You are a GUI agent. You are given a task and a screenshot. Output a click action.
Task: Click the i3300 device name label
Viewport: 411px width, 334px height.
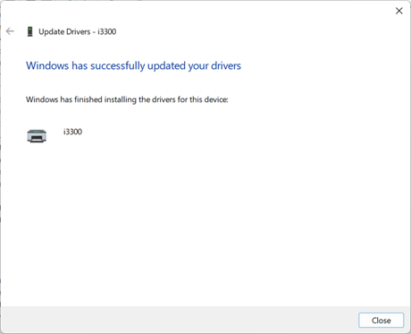[72, 132]
